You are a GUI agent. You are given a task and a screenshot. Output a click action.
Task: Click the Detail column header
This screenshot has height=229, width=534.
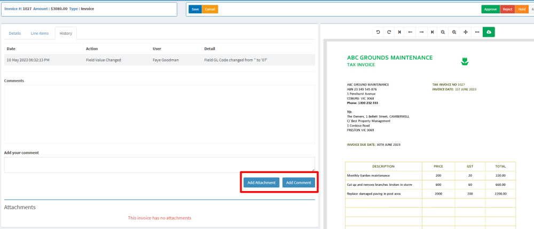point(258,49)
